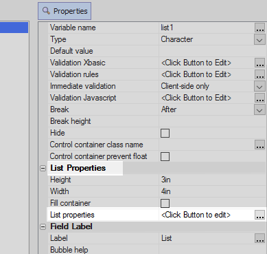Collapse the List Properties section
This screenshot has width=267, height=254.
pos(43,168)
